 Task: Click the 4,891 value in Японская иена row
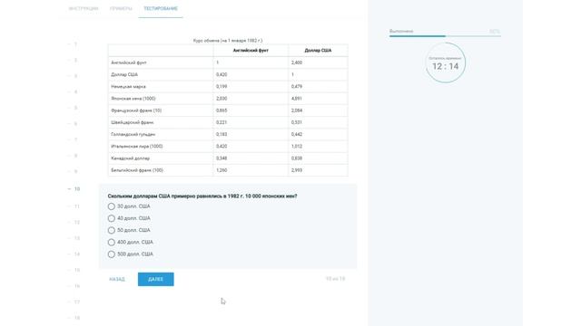point(297,99)
